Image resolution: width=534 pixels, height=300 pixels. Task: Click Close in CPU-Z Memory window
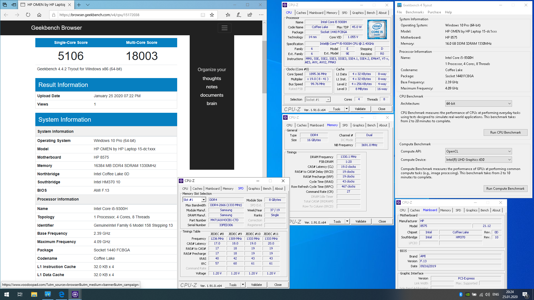click(x=382, y=222)
